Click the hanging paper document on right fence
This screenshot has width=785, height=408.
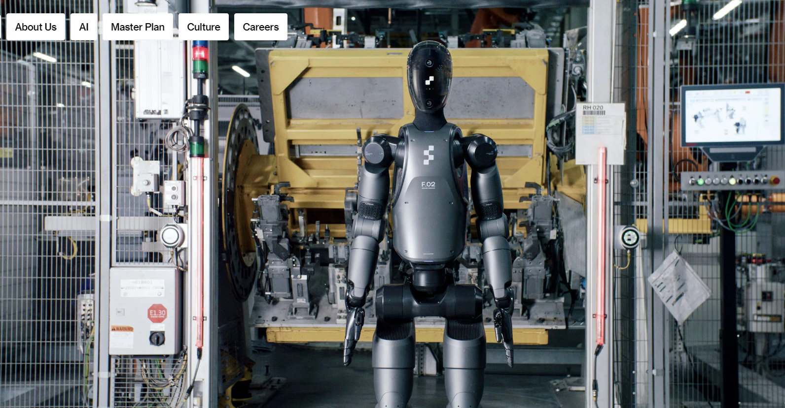[x=678, y=286]
